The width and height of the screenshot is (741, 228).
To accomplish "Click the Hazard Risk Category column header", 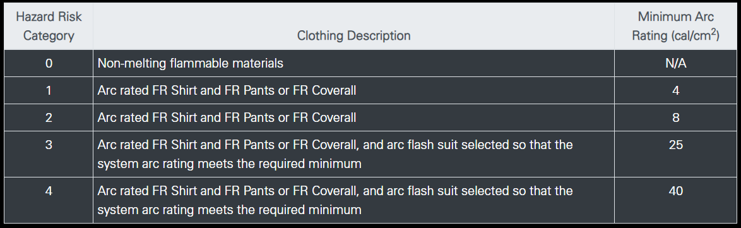I will 49,27.
